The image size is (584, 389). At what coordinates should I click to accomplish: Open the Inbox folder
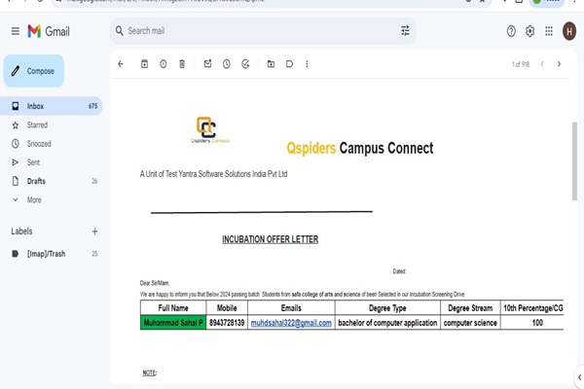pos(51,106)
